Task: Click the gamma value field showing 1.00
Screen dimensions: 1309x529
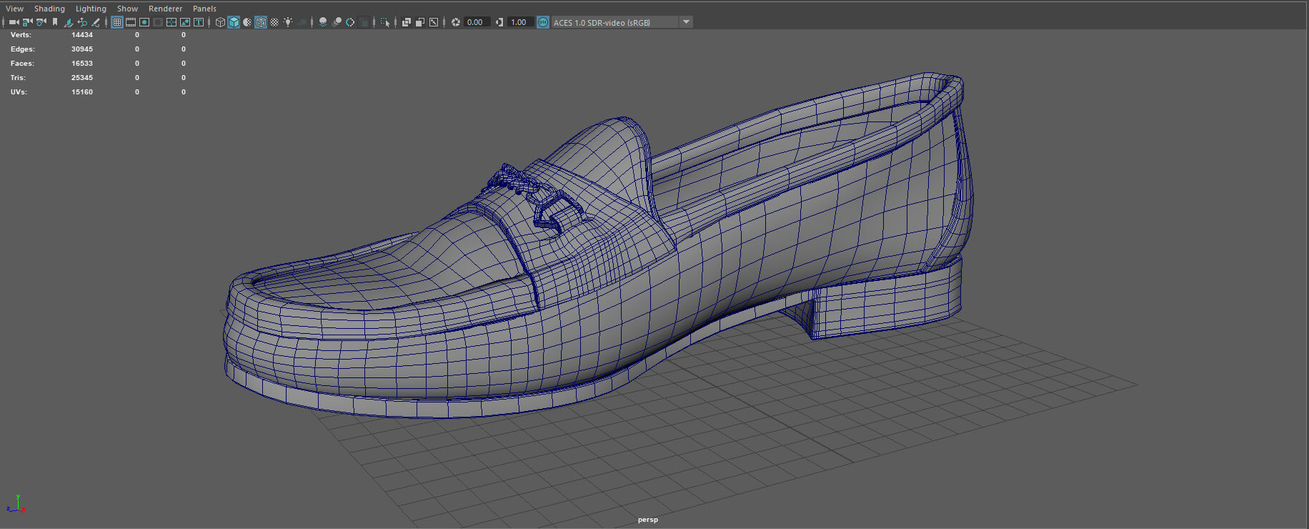Action: (519, 22)
